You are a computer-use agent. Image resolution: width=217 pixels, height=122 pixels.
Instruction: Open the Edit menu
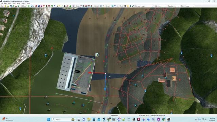pyautogui.click(x=5, y=4)
